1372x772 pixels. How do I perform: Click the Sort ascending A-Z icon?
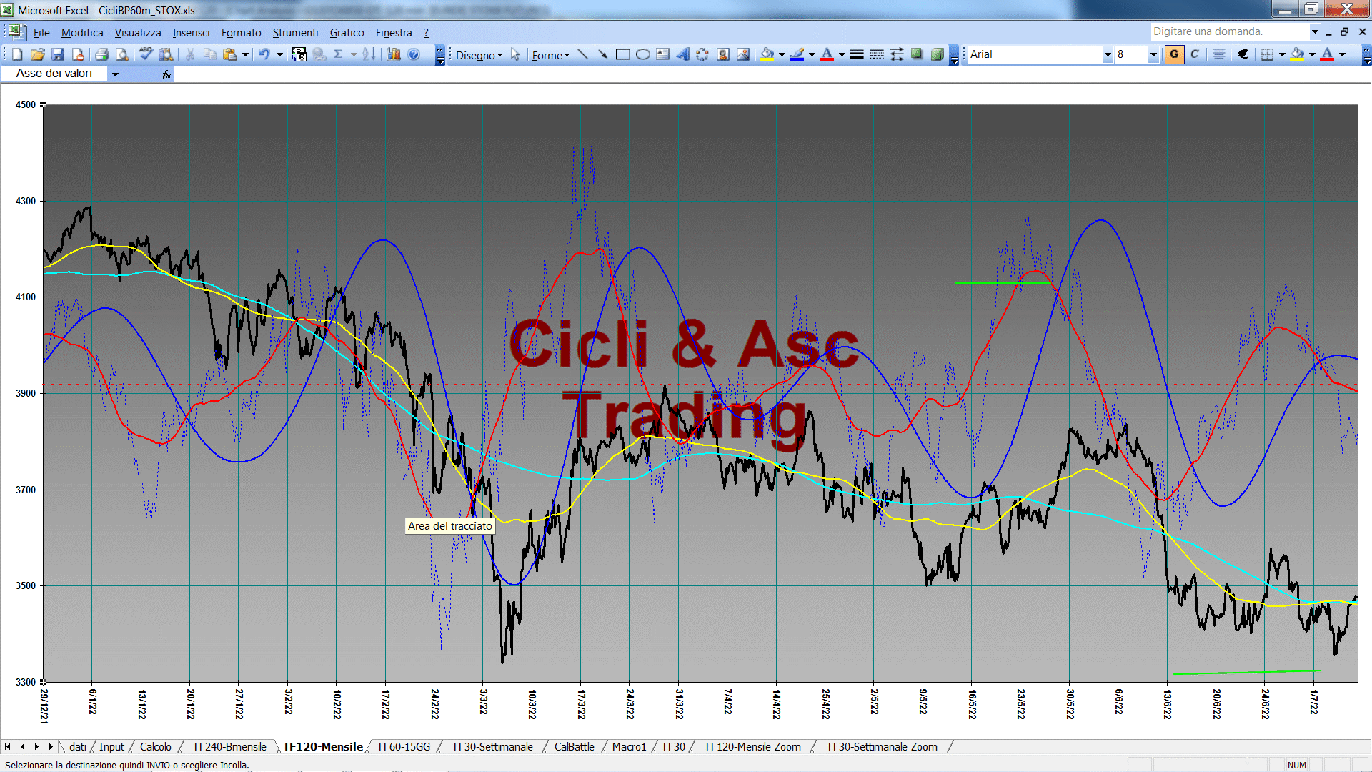pos(369,54)
